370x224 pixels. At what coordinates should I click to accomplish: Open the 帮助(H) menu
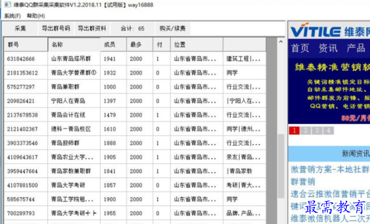click(x=35, y=16)
